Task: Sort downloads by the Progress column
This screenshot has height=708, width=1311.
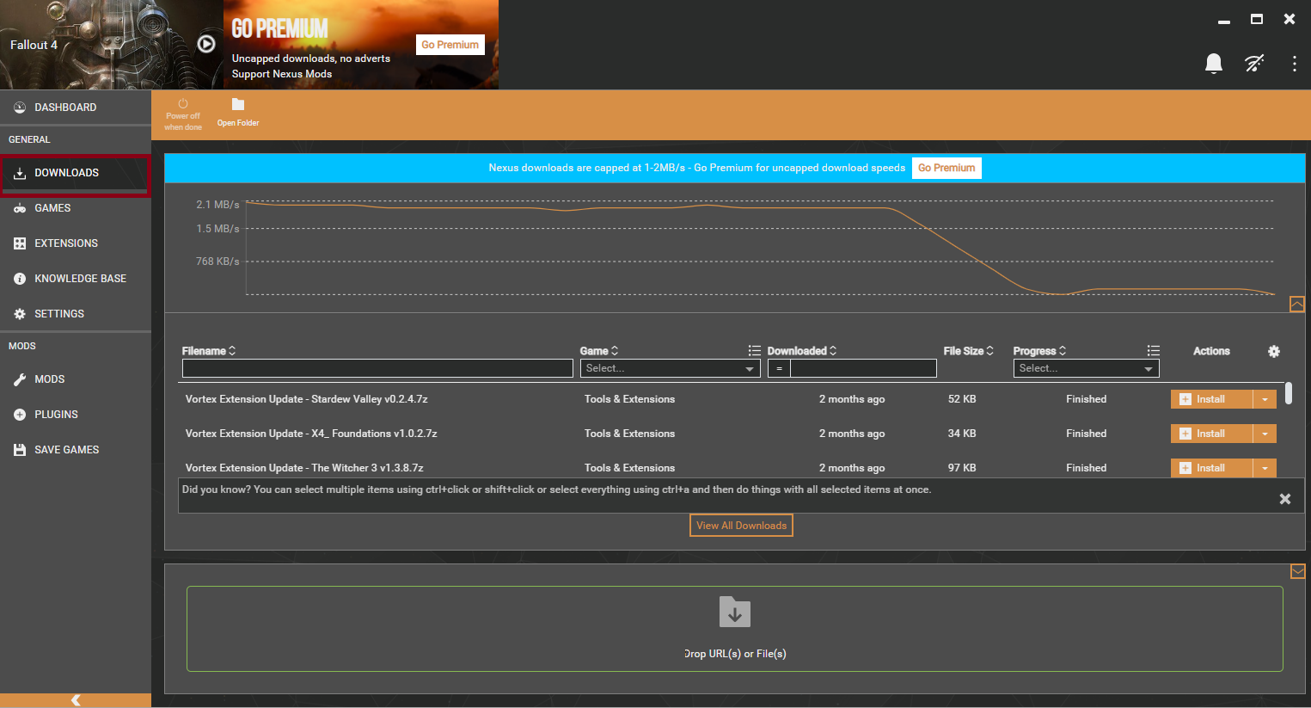Action: tap(1039, 351)
